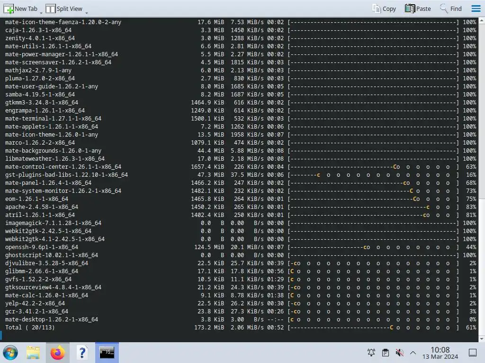Switch to terminal taskbar entry
Screen dimensions: 485x363
tap(107, 353)
